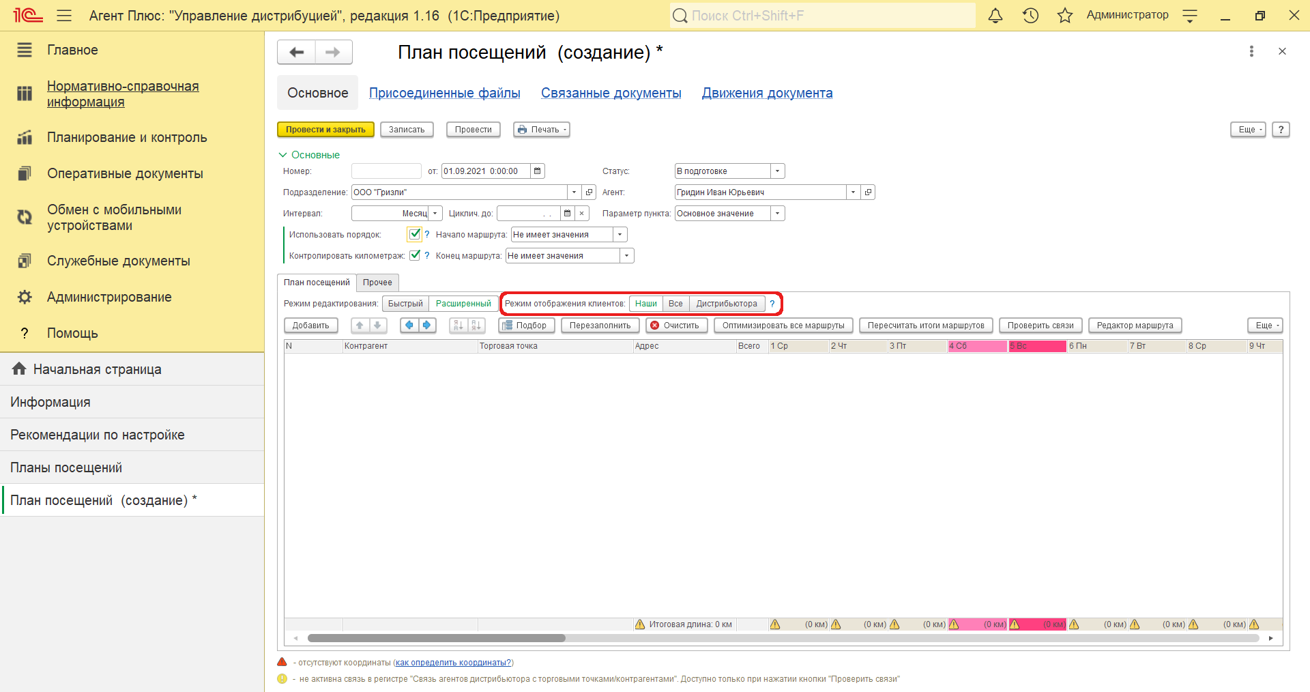Screen dimensions: 1310x692
Task: Expand the Подразделение dropdown
Action: [574, 192]
